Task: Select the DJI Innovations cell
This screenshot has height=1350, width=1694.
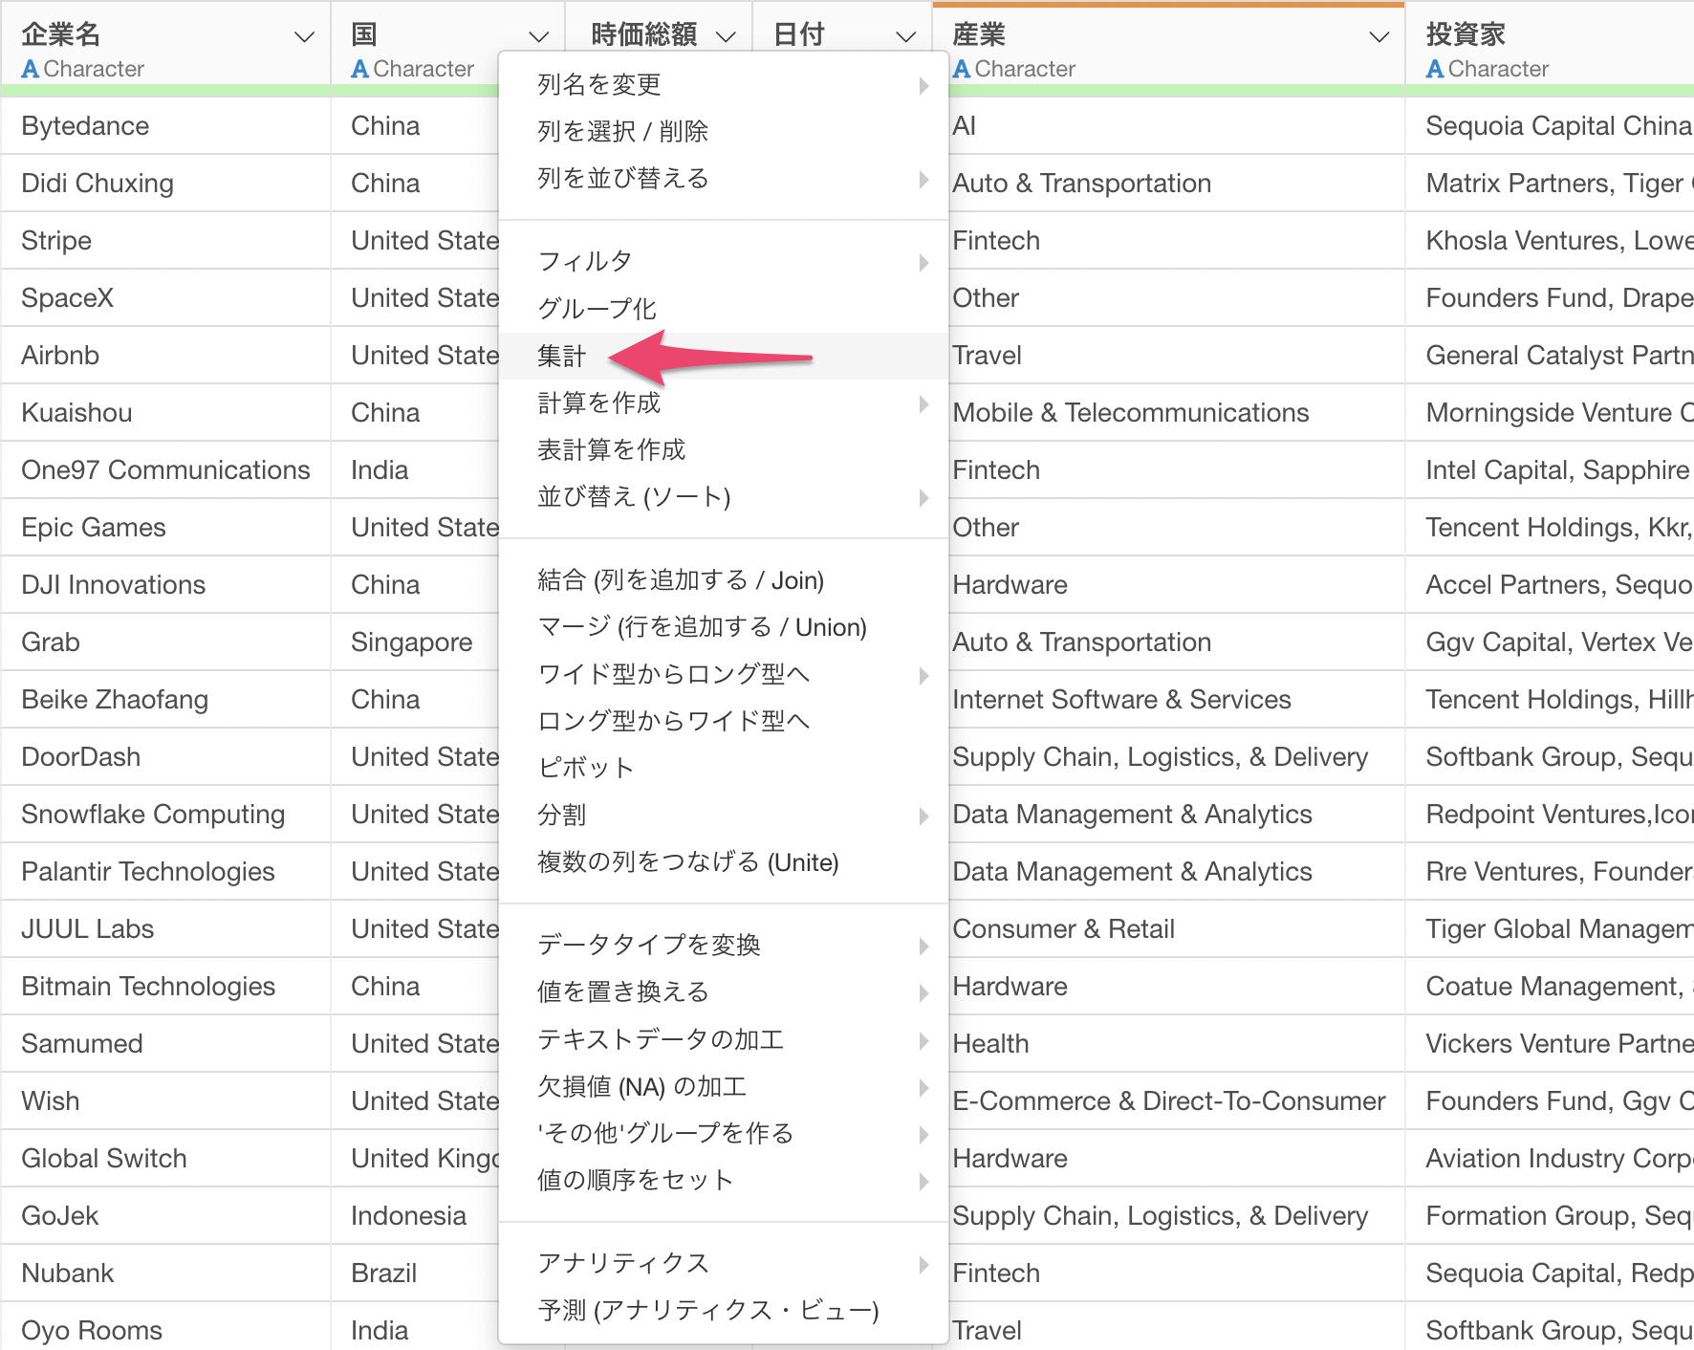Action: click(165, 585)
